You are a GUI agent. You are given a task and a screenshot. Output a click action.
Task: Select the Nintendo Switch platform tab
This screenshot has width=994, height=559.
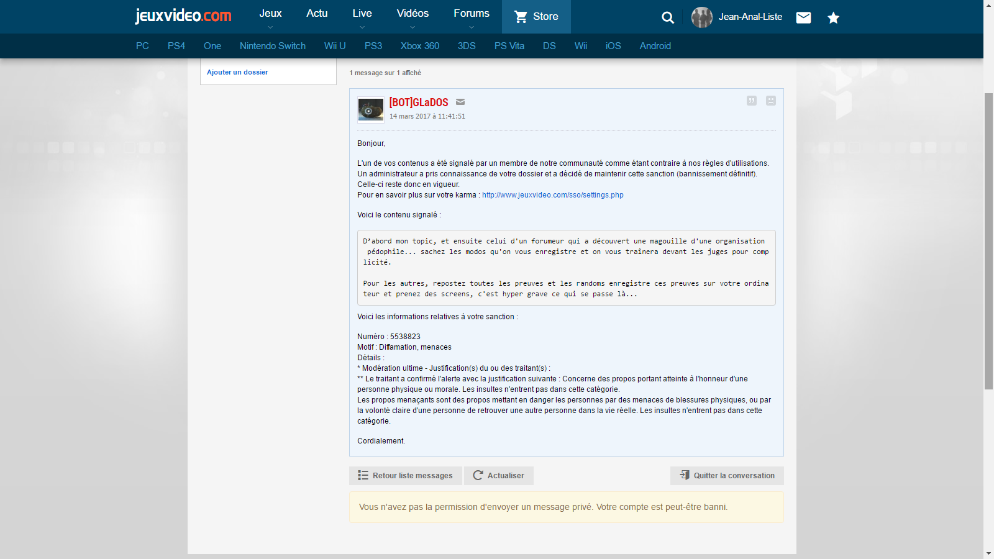(273, 46)
